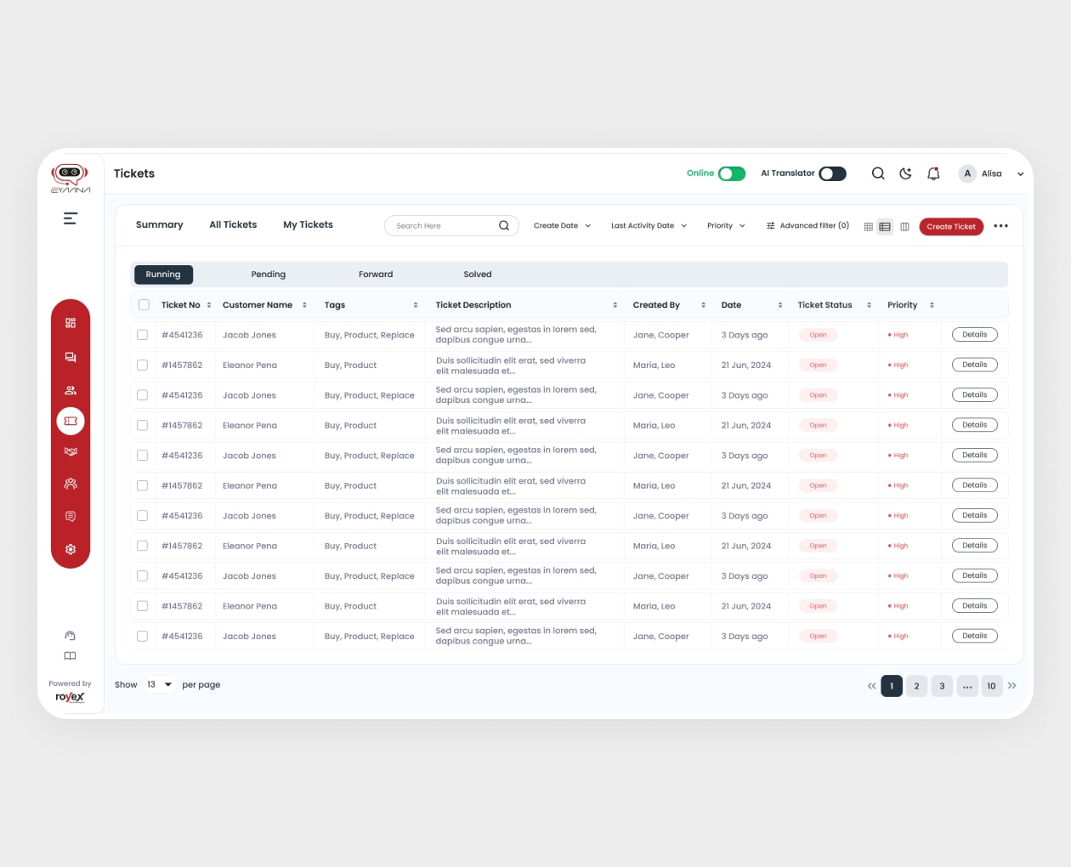Open the Tickets icon in red sidebar

pyautogui.click(x=71, y=421)
